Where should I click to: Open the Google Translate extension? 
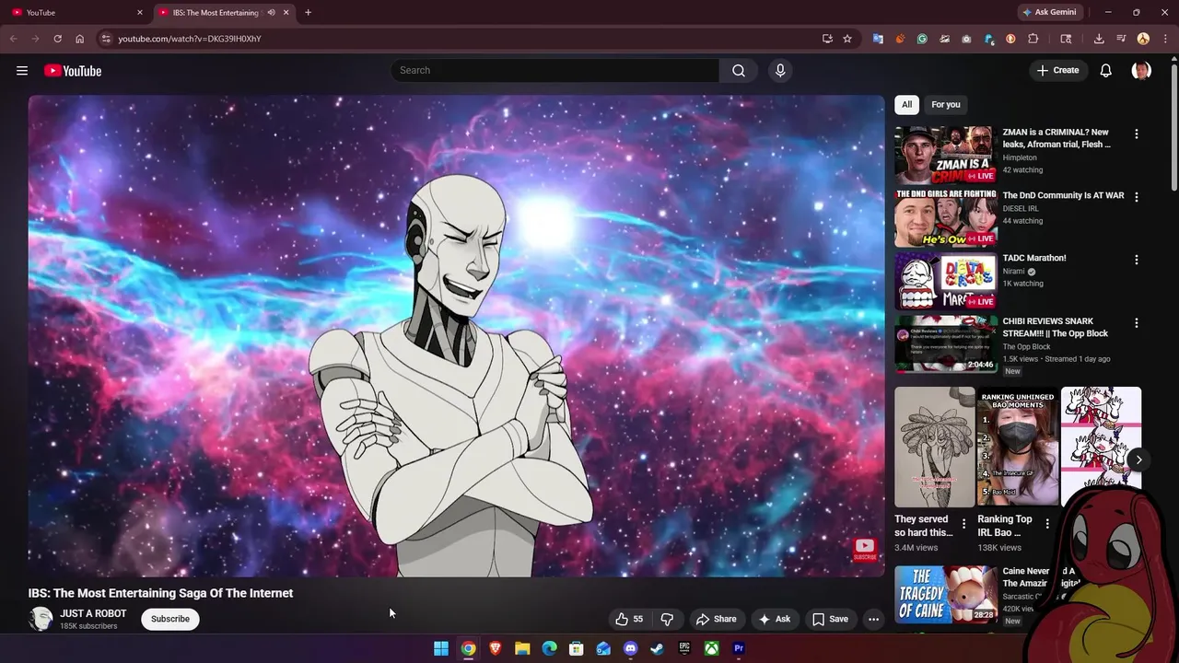(x=878, y=39)
